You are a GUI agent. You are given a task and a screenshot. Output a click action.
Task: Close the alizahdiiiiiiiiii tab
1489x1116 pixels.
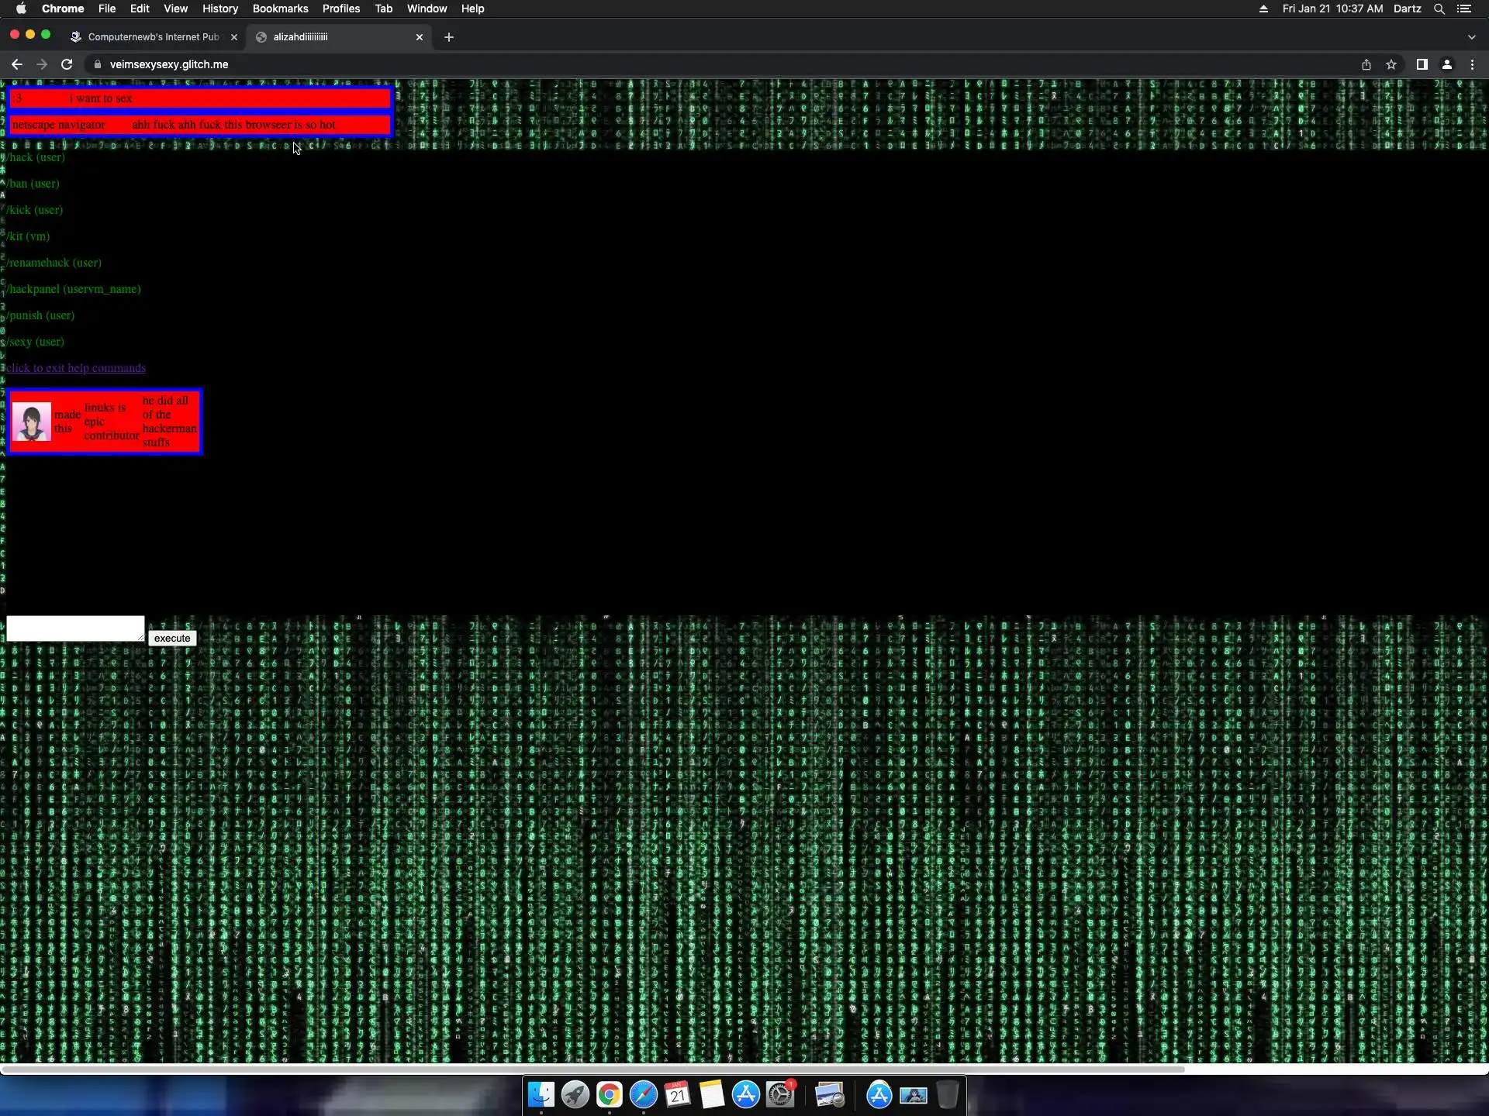coord(420,36)
